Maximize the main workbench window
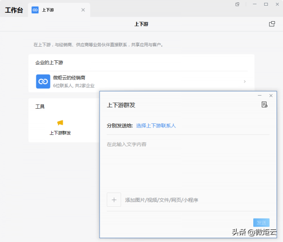The image size is (283, 242). pos(266,4)
